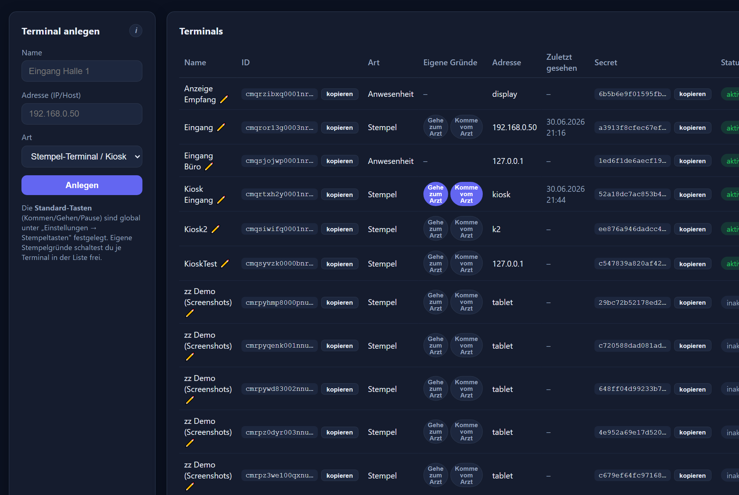Copy the ID of Anzeige Empfang
This screenshot has height=495, width=739.
[x=339, y=94]
